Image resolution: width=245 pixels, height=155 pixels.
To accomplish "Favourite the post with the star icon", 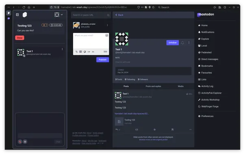I will pos(154,129).
